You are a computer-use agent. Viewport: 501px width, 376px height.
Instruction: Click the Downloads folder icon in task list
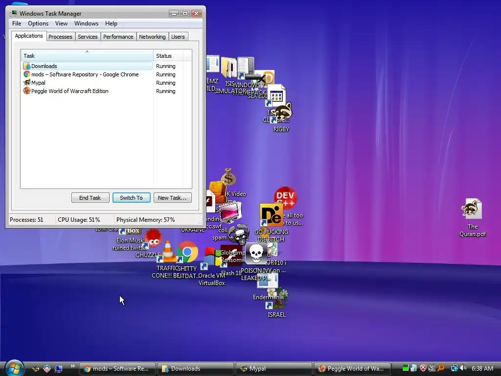pyautogui.click(x=26, y=66)
